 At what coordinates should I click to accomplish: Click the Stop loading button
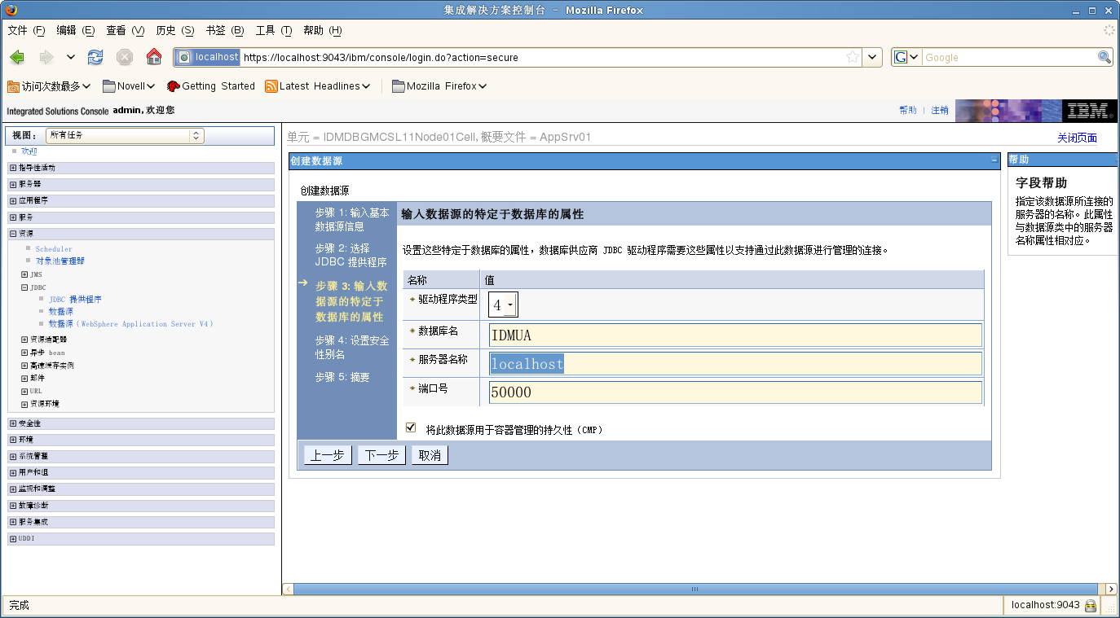125,57
